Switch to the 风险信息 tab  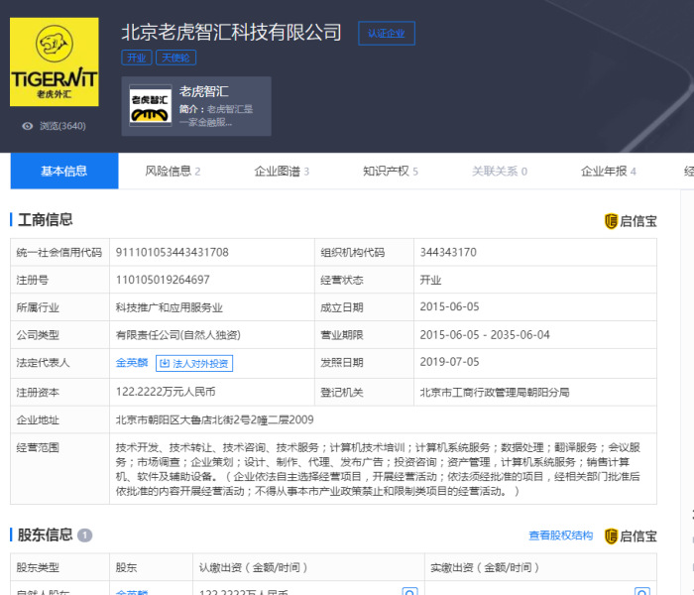point(173,171)
